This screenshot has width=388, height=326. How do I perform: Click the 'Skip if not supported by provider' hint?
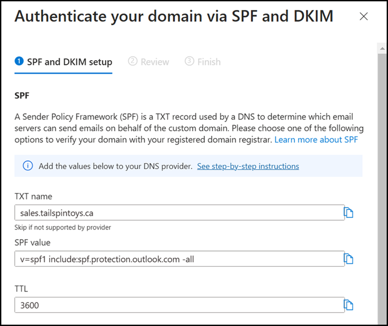(63, 227)
